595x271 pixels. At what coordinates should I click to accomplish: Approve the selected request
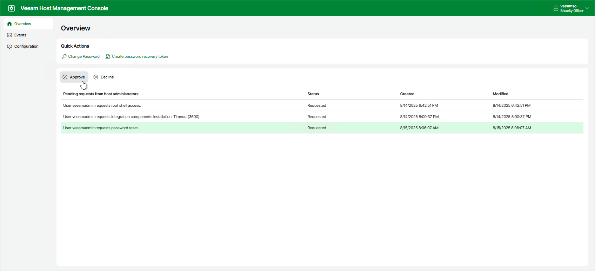[74, 77]
